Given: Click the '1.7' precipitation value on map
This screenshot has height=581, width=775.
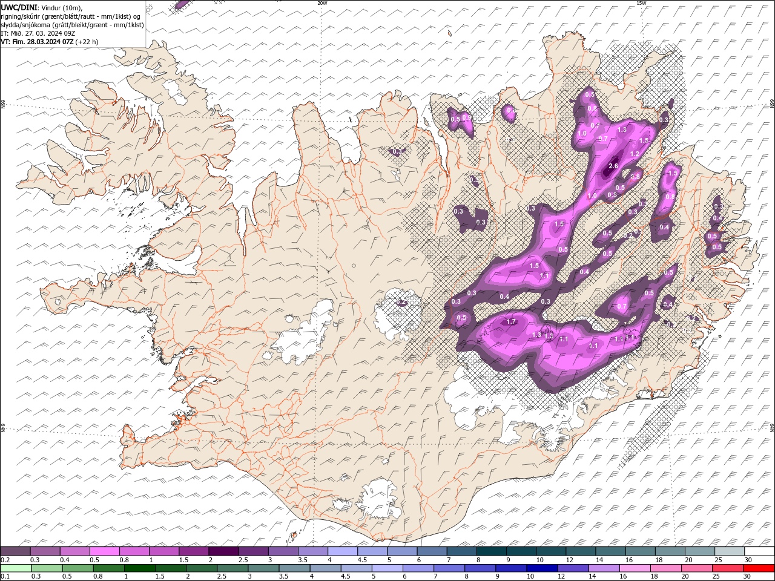Looking at the screenshot, I should tap(511, 322).
